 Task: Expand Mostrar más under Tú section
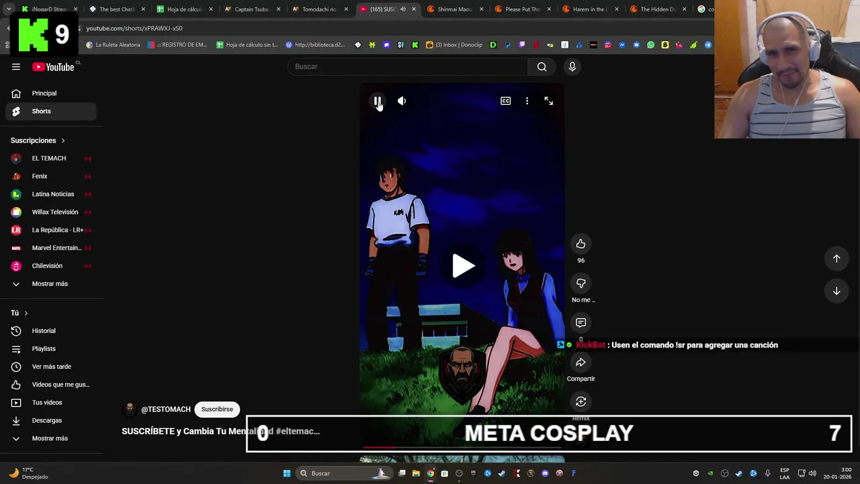point(51,438)
